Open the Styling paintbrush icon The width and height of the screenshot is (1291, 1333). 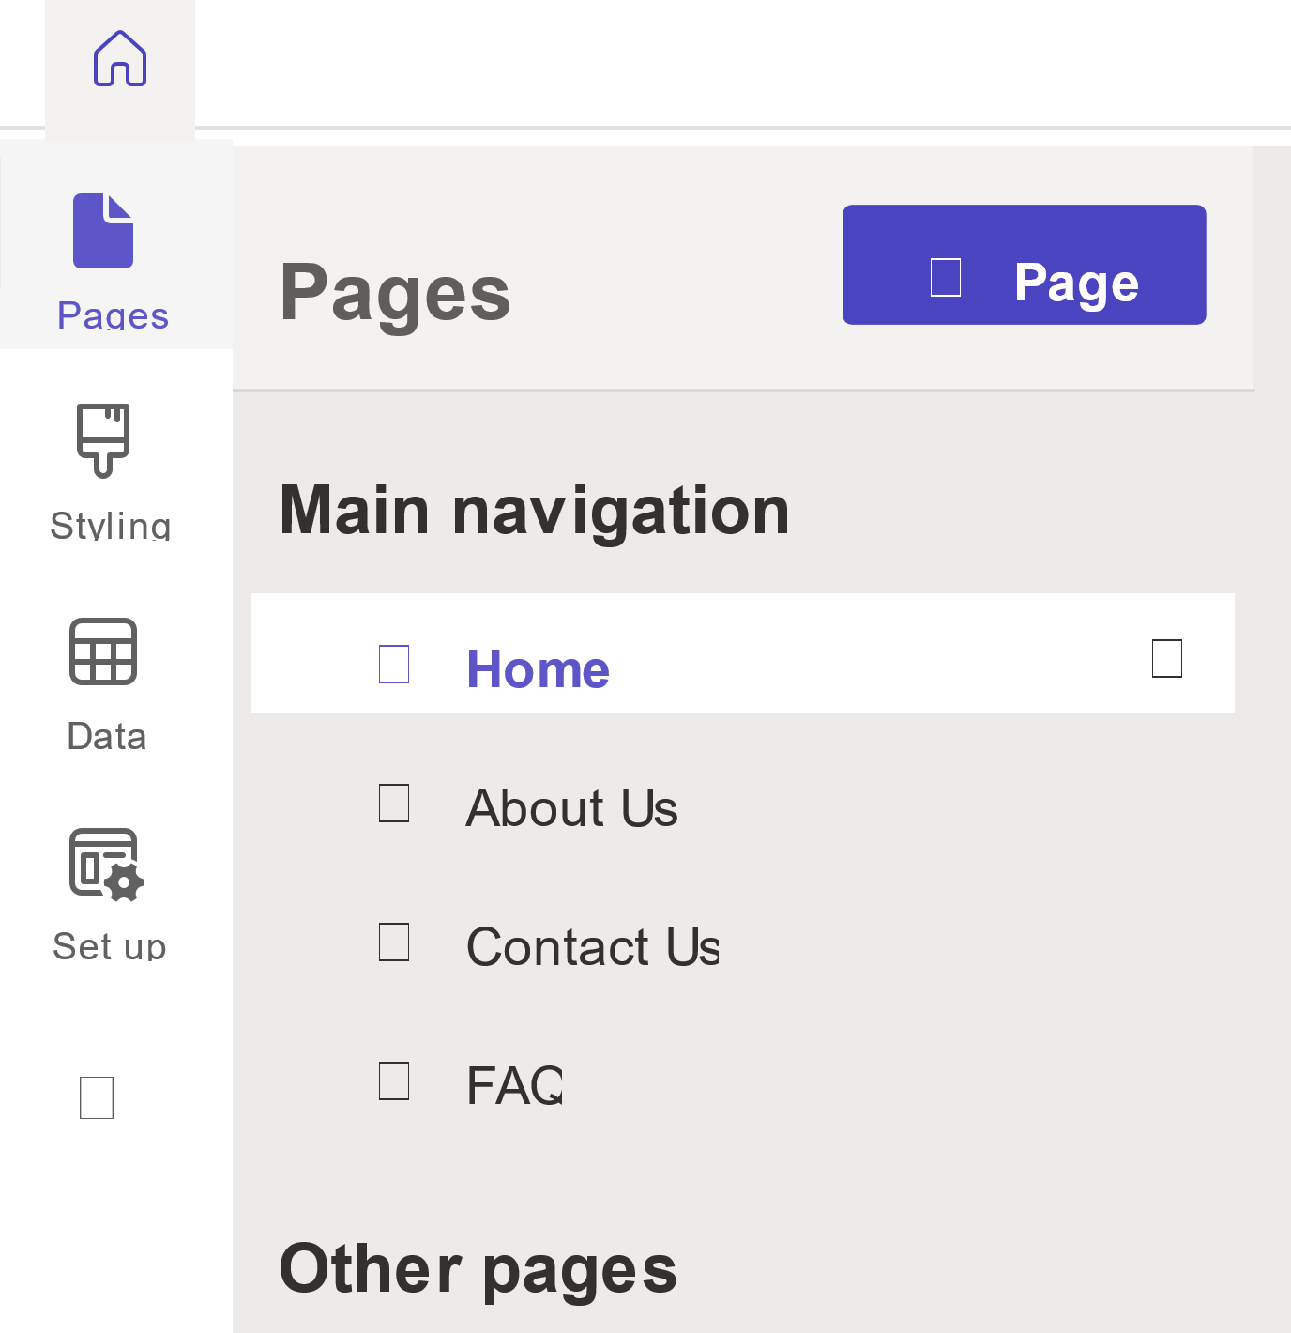[x=101, y=439]
